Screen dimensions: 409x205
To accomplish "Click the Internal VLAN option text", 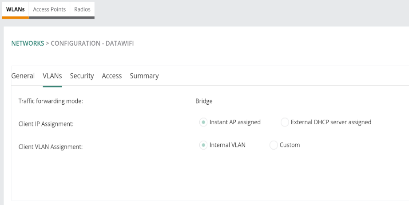I will [x=227, y=145].
